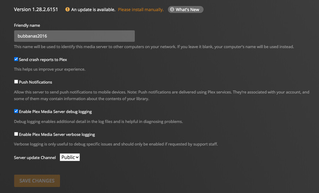
Task: Click the Friendly name label
Action: coord(27,25)
